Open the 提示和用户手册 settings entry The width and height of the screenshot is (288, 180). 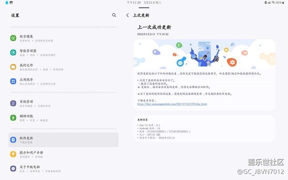[x=63, y=154]
